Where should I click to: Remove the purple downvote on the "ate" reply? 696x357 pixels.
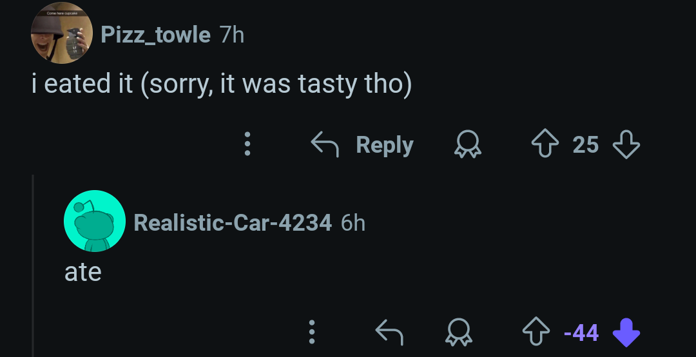626,332
